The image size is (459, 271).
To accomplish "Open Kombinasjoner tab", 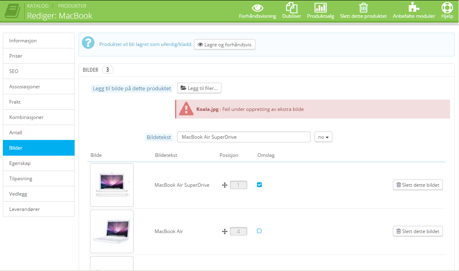I will [x=39, y=117].
